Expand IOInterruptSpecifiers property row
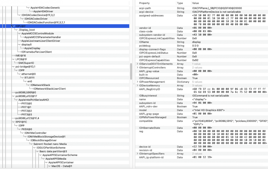The height and width of the screenshot is (169, 268). pos(137,154)
